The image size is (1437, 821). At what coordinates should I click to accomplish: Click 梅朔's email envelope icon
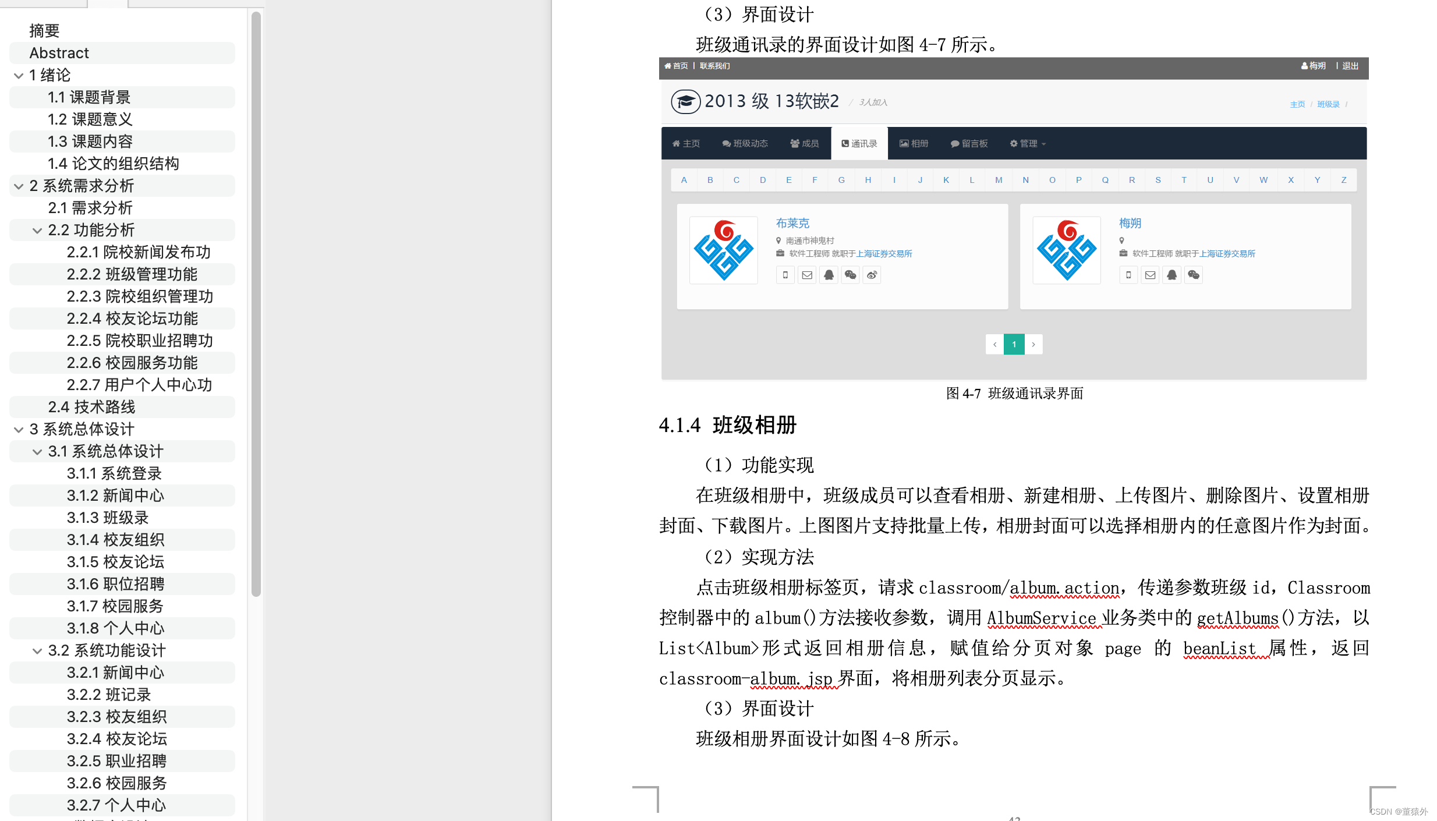coord(1150,275)
